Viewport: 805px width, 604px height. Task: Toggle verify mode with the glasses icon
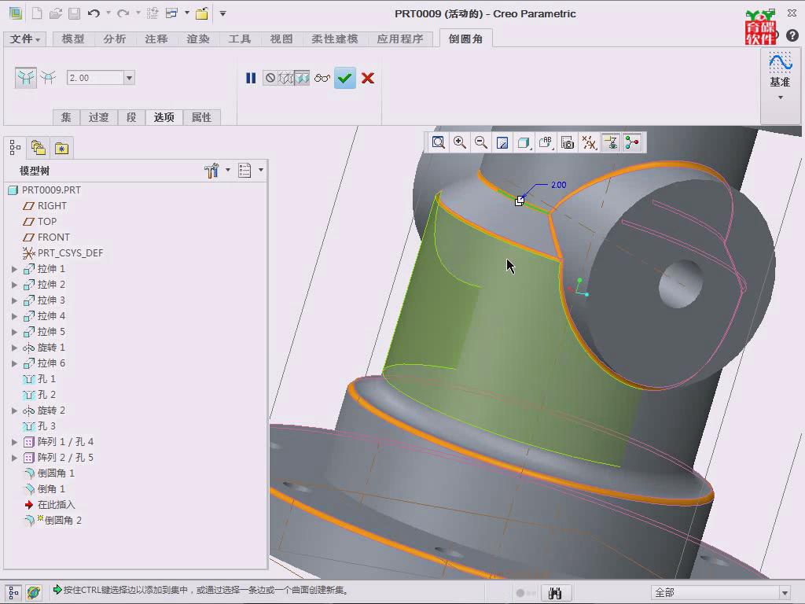pos(322,78)
